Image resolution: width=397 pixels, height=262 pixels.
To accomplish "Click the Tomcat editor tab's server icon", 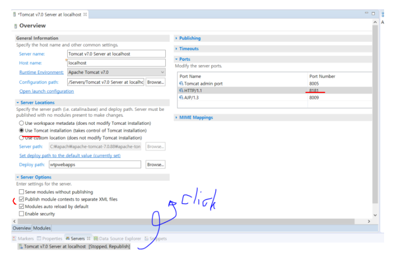I will pos(15,15).
